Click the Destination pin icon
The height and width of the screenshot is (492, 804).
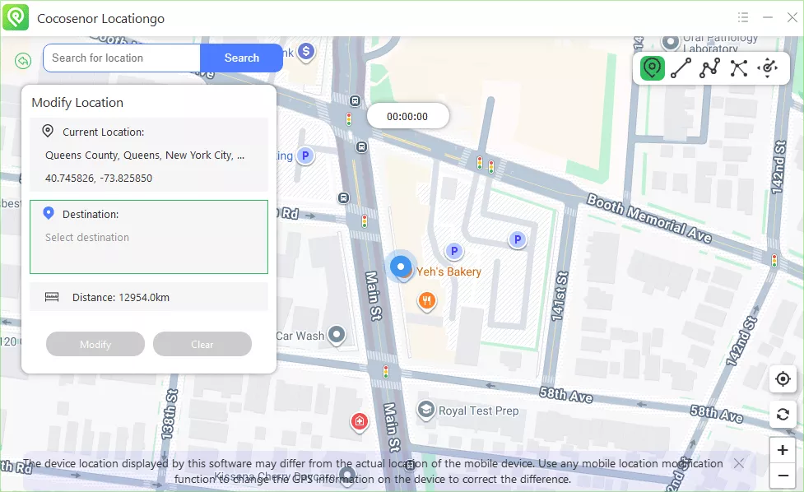coord(49,212)
